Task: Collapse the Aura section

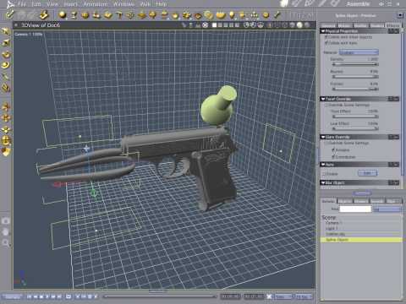Action: pos(323,164)
